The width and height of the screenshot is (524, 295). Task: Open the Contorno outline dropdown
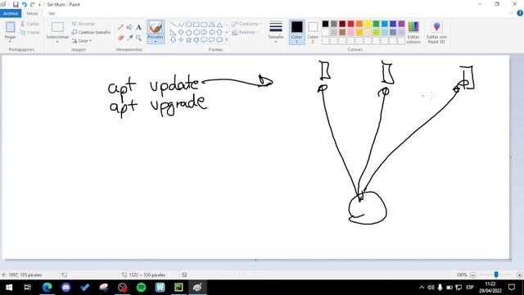pos(246,24)
